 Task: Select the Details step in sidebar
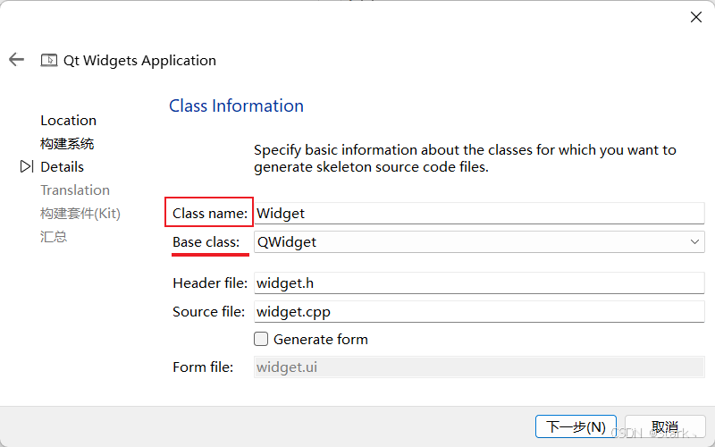[62, 167]
